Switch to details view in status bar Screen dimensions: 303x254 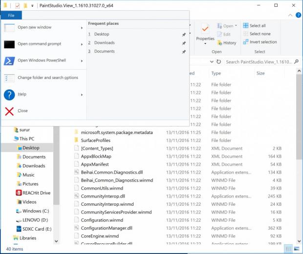pos(288,249)
